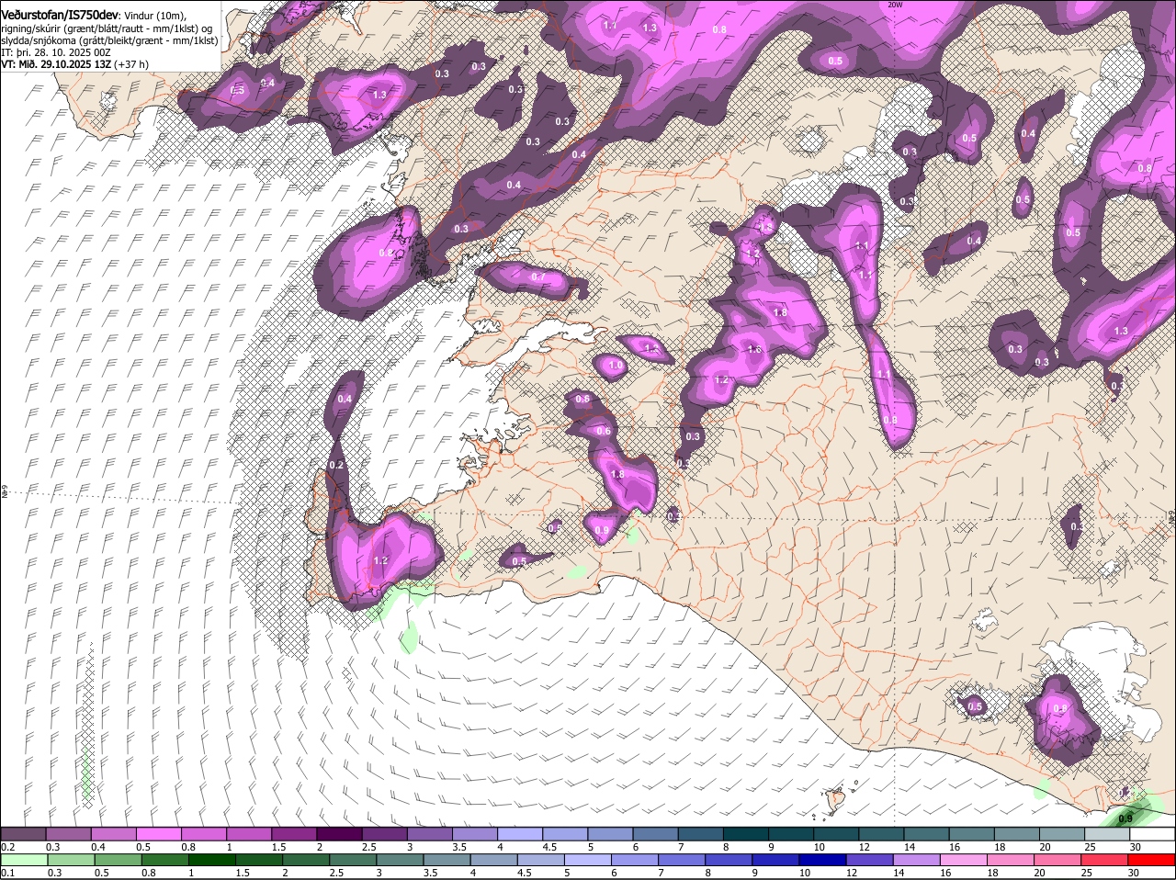Select the dark purple upper swatch between 2 and 2.5
The height and width of the screenshot is (880, 1176).
click(x=339, y=834)
